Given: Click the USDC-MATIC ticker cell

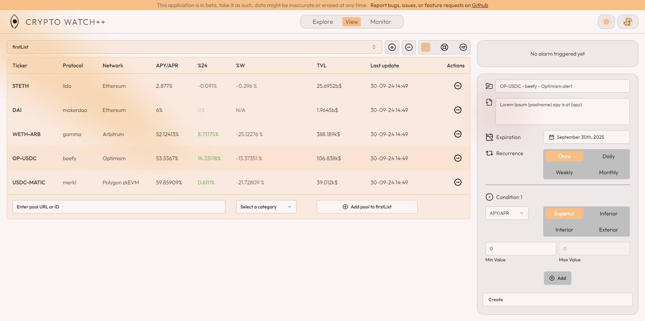Looking at the screenshot, I should coord(29,183).
